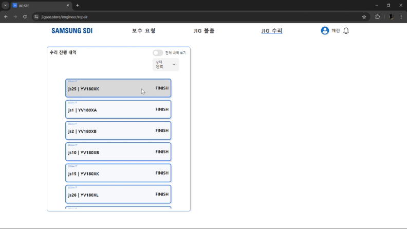Open the browser extensions puzzle icon
This screenshot has height=229, width=407.
[x=377, y=16]
